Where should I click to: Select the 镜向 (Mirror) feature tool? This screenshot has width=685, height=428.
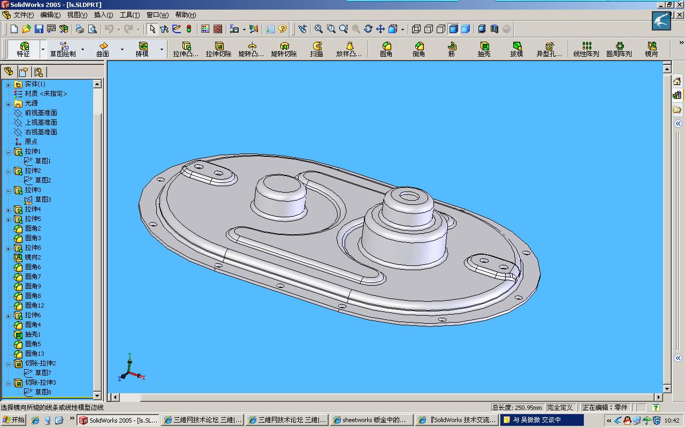click(651, 49)
